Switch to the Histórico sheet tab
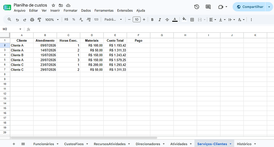Screen dimensions: 274x147 244,144
